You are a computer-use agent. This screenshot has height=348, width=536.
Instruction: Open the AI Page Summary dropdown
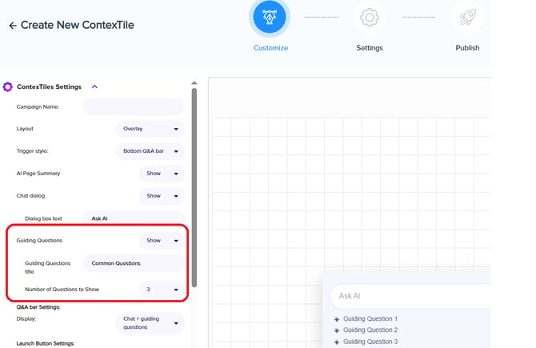[x=162, y=174]
